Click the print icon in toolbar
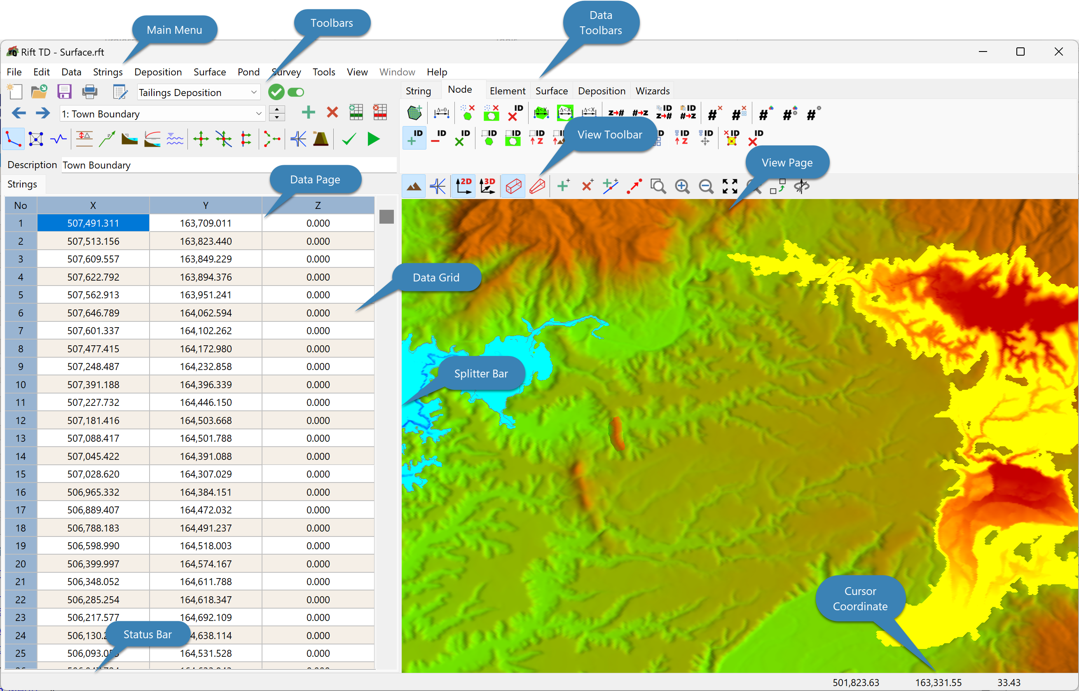The image size is (1079, 691). (x=90, y=92)
